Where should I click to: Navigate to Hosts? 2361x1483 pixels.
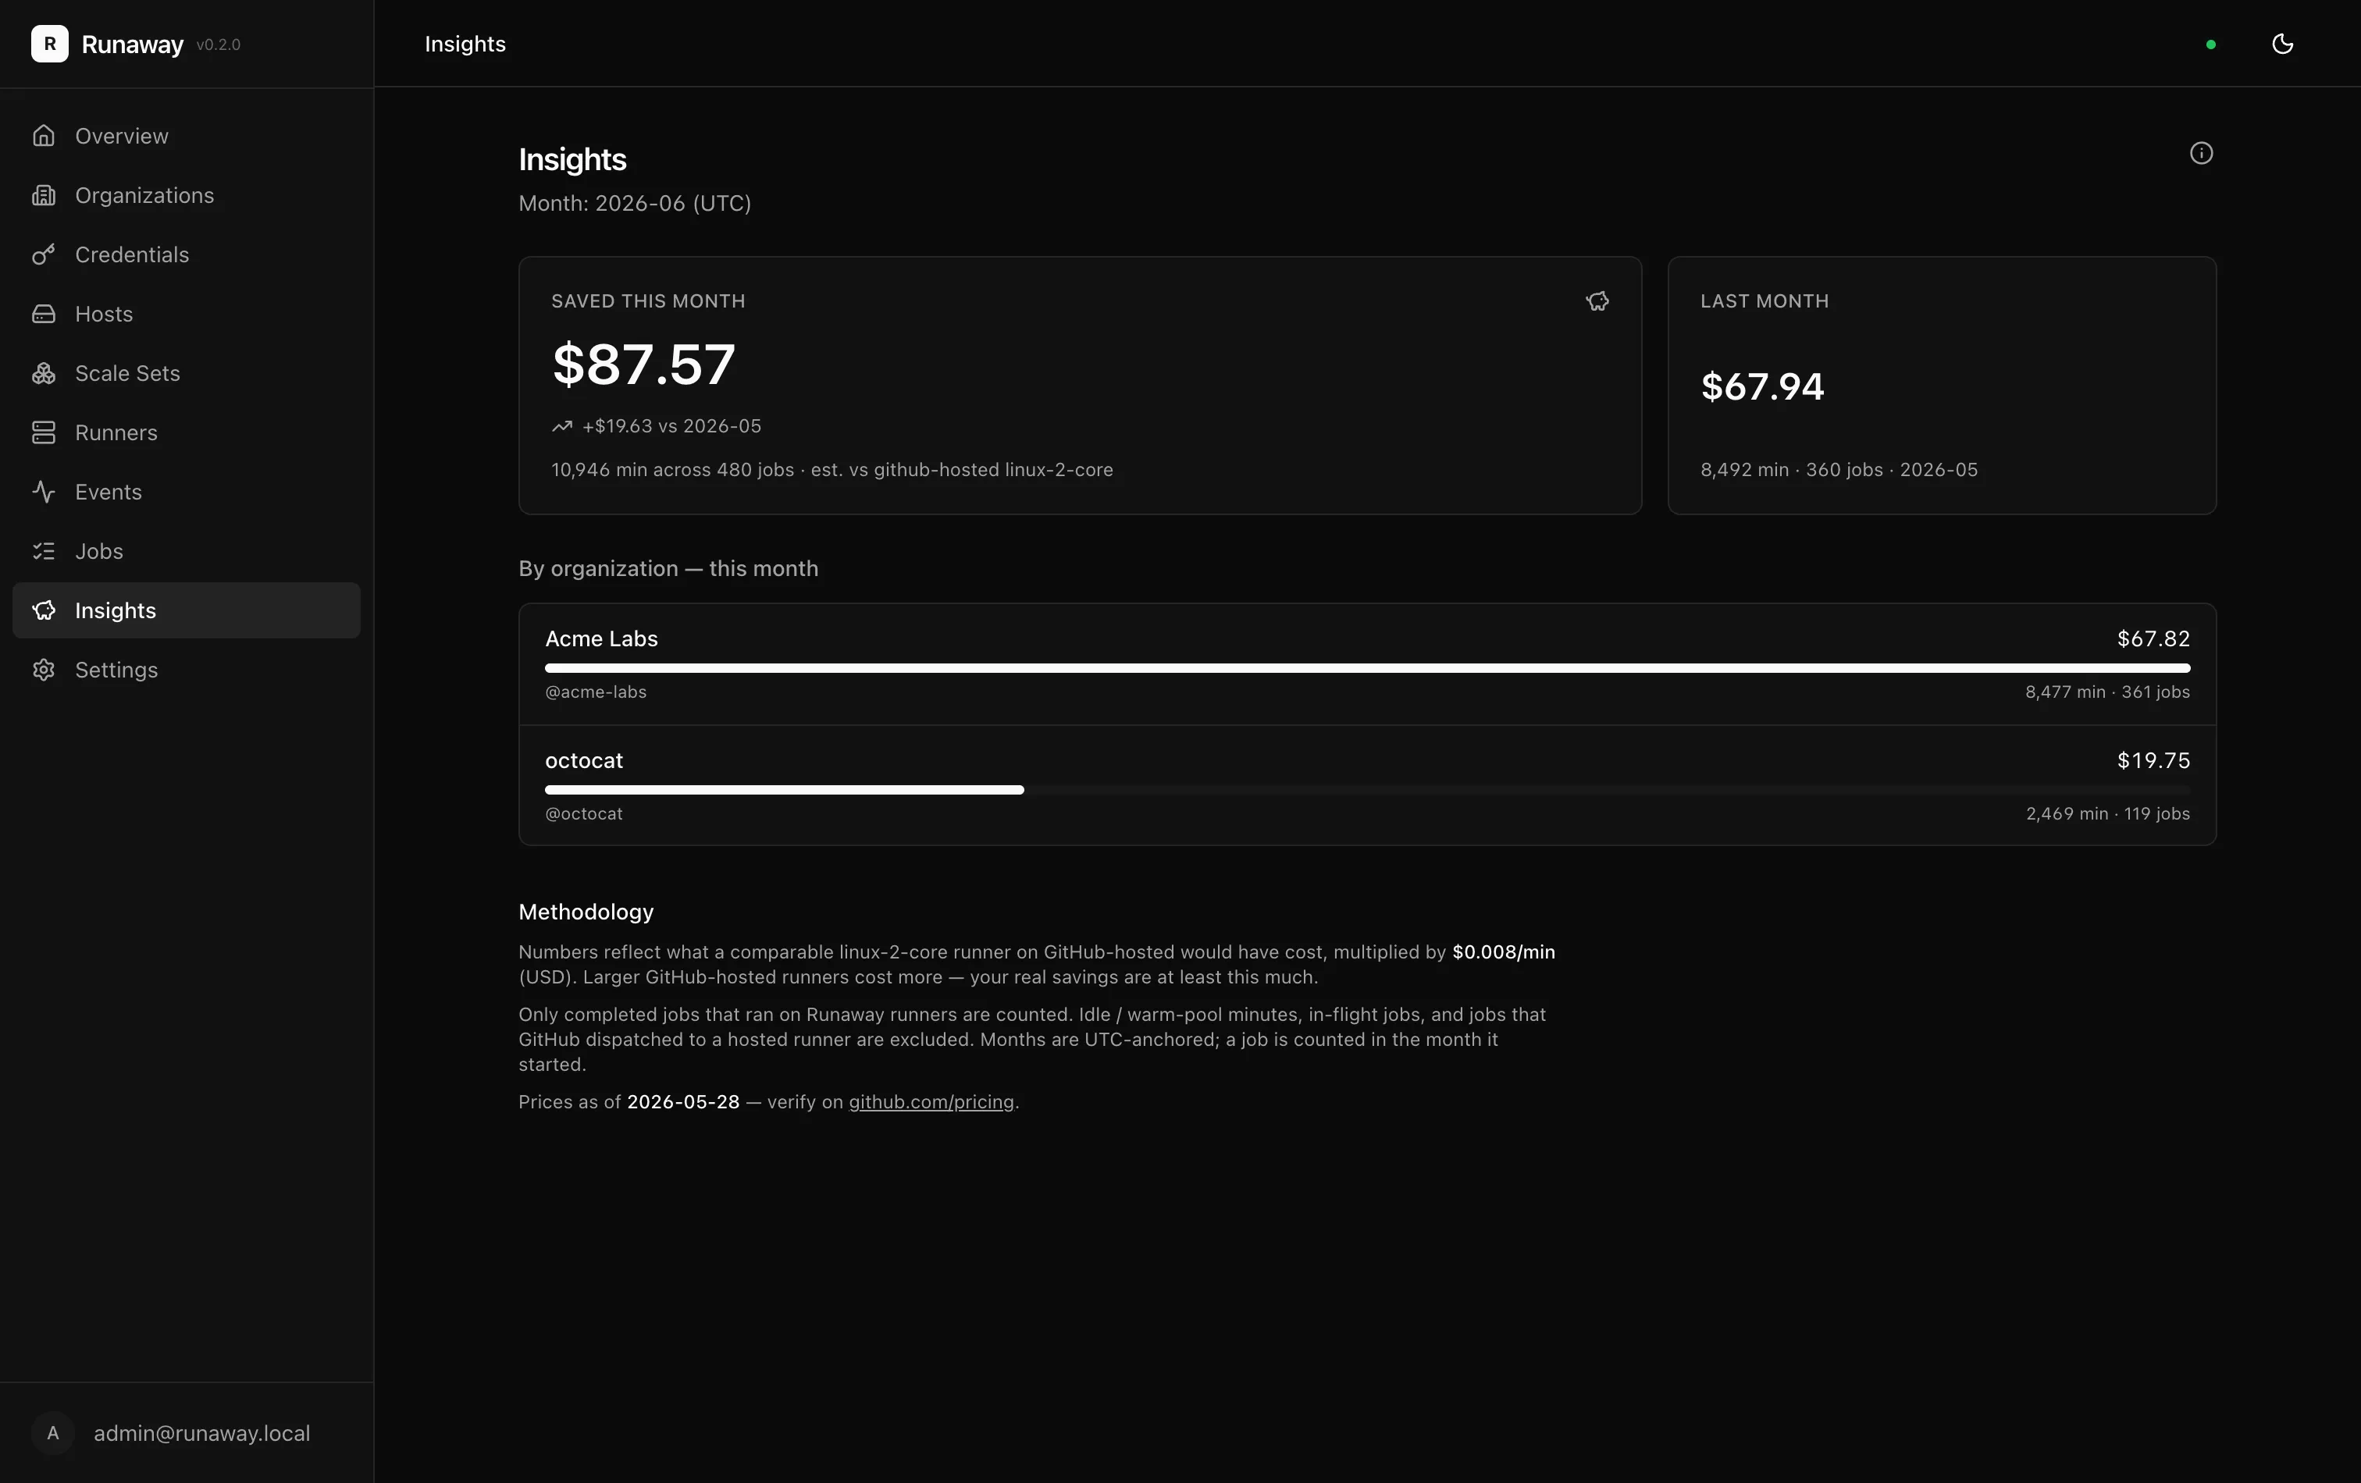187,314
